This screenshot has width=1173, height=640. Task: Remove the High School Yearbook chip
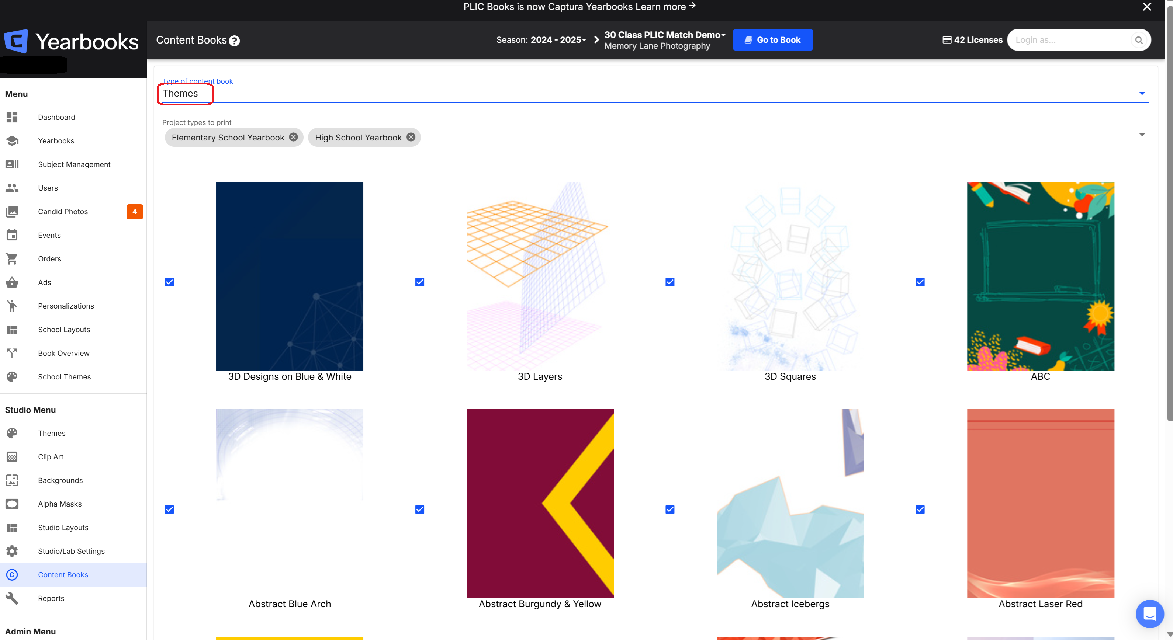coord(411,137)
